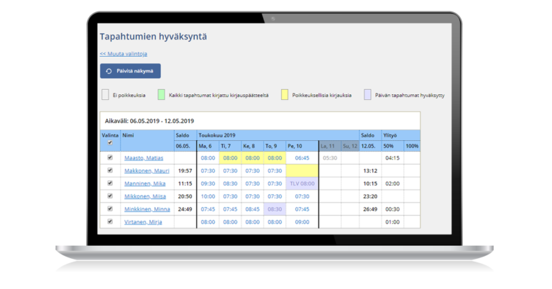Click the yellow Poikkeuksellisia kirjauksia legend swatch
Viewport: 552px width, 289px height.
[x=285, y=95]
